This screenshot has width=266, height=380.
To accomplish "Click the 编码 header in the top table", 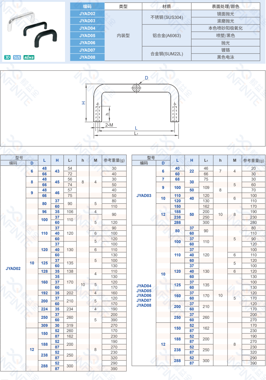I will pyautogui.click(x=87, y=6).
